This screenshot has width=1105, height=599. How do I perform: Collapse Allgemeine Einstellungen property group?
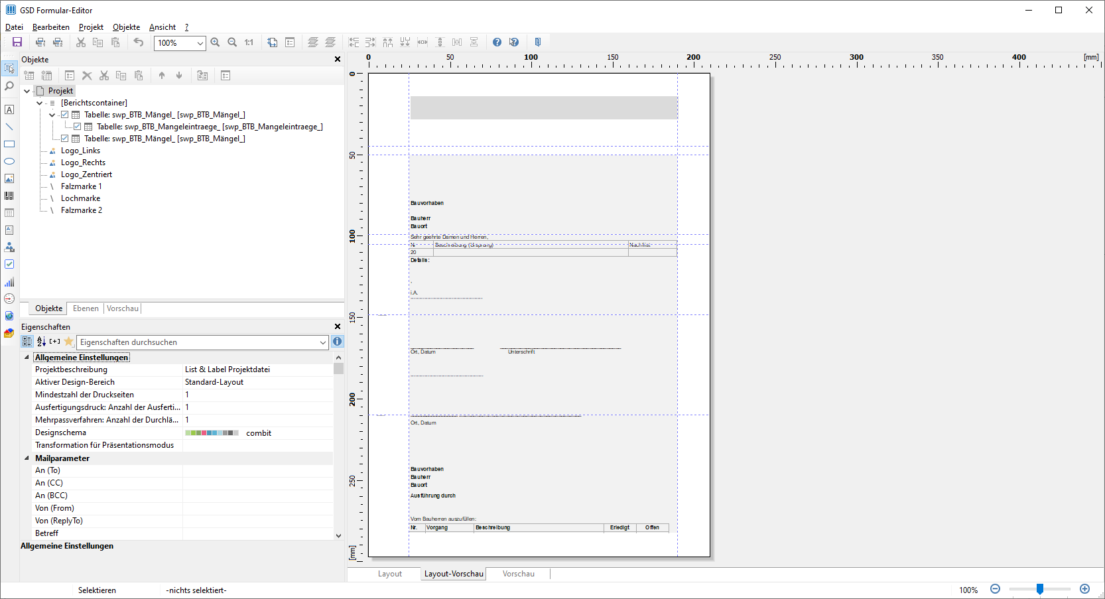coord(27,358)
